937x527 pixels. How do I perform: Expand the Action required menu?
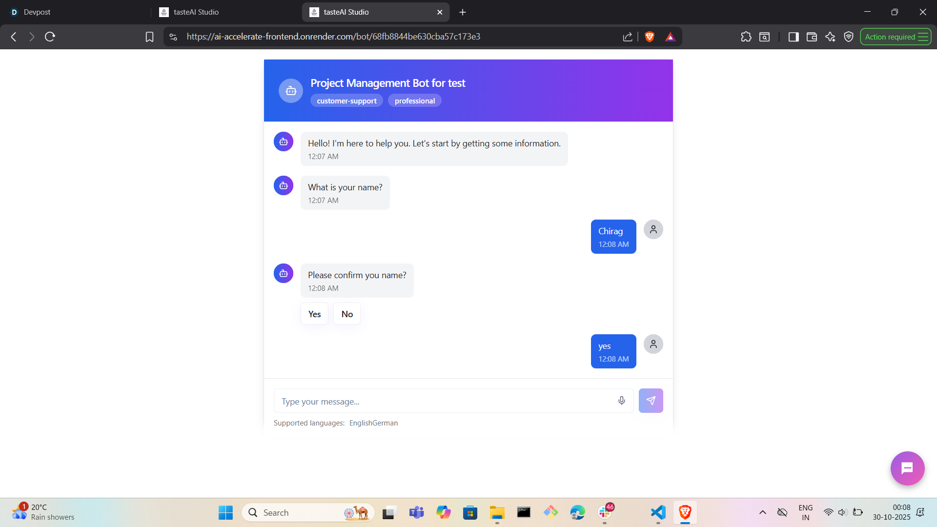coord(896,37)
